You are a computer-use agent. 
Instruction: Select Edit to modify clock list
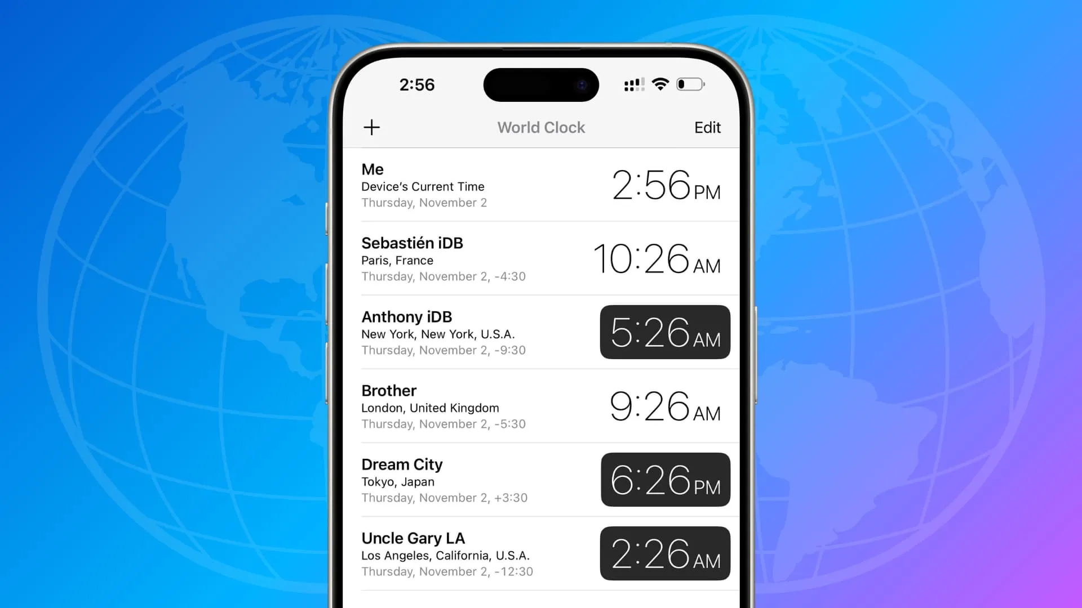click(707, 127)
